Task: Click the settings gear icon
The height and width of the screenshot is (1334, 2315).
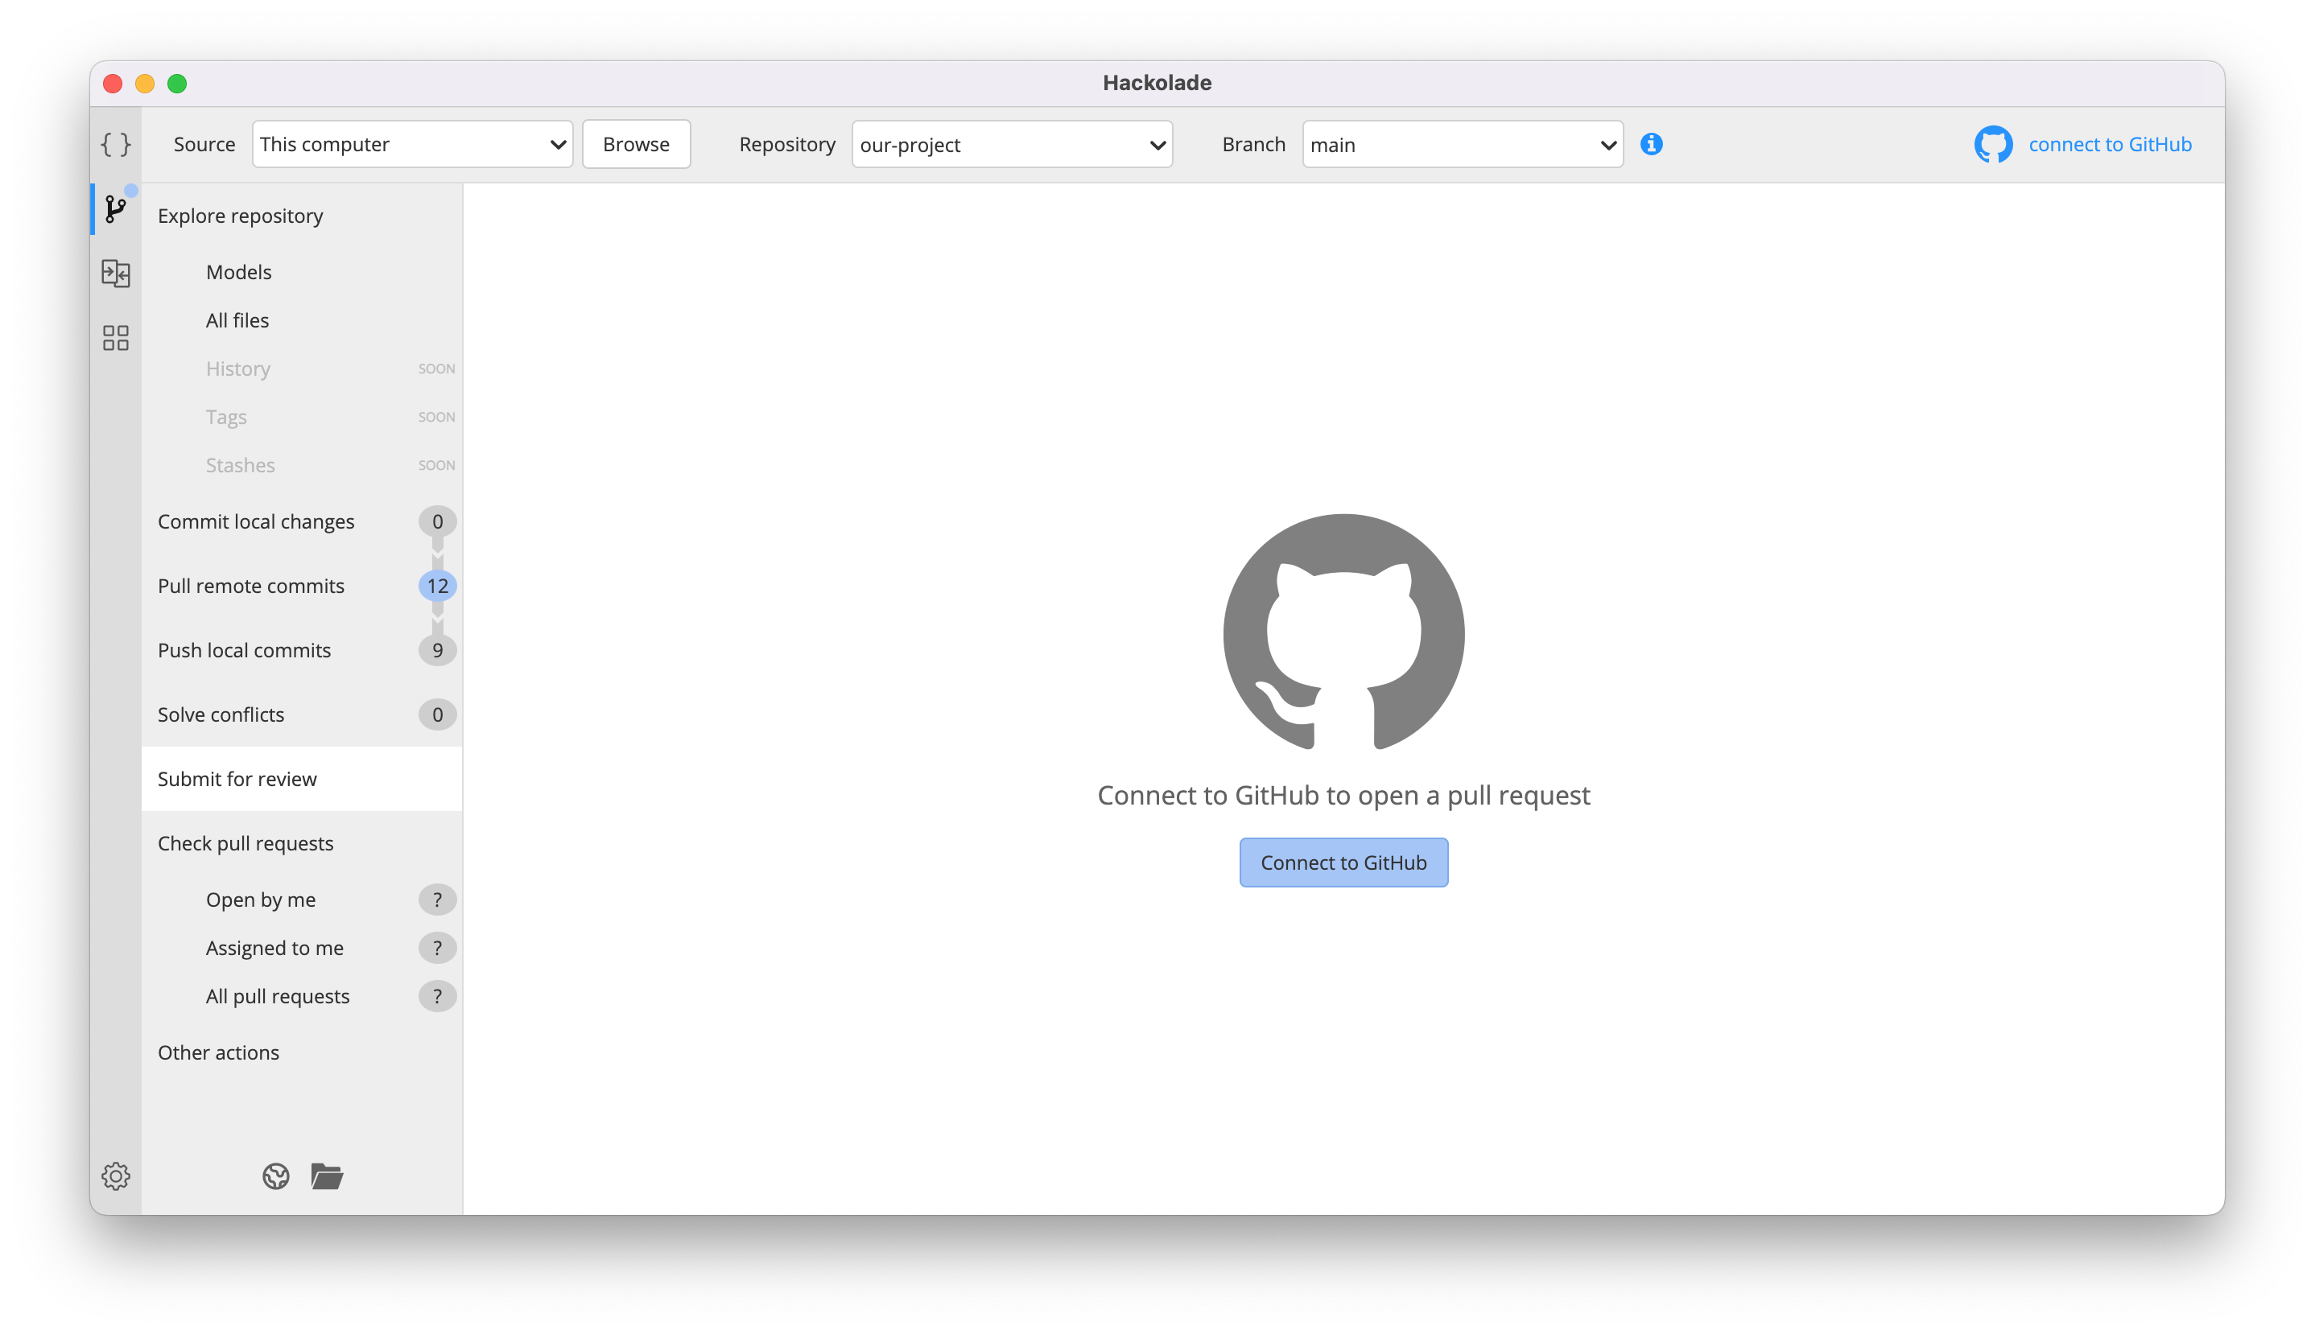Action: (116, 1176)
